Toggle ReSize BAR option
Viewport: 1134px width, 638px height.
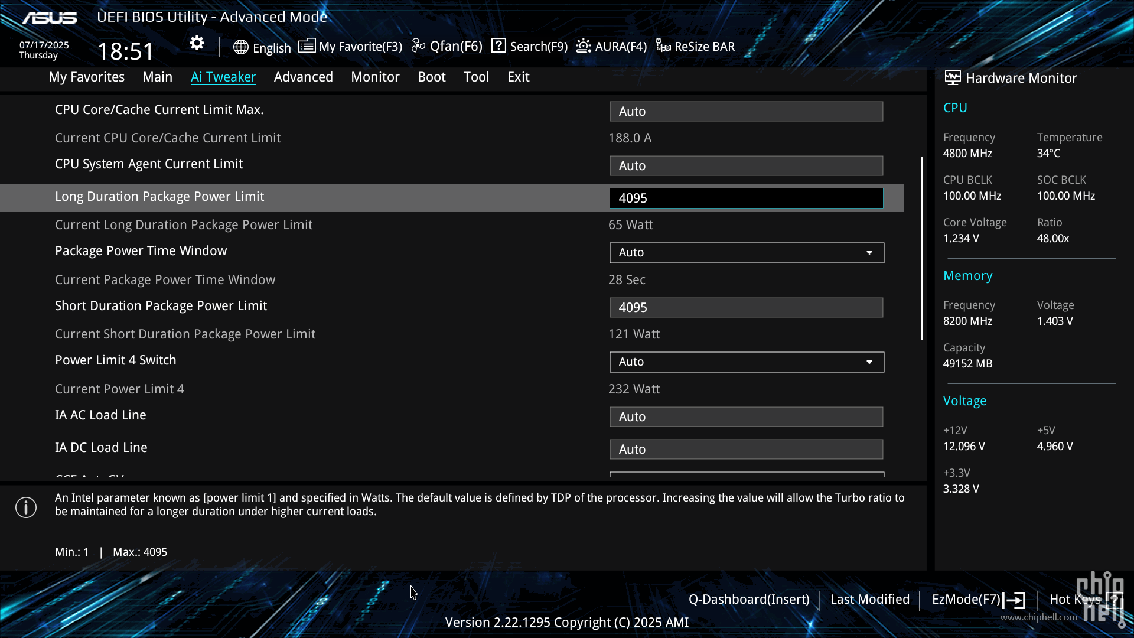(x=705, y=47)
